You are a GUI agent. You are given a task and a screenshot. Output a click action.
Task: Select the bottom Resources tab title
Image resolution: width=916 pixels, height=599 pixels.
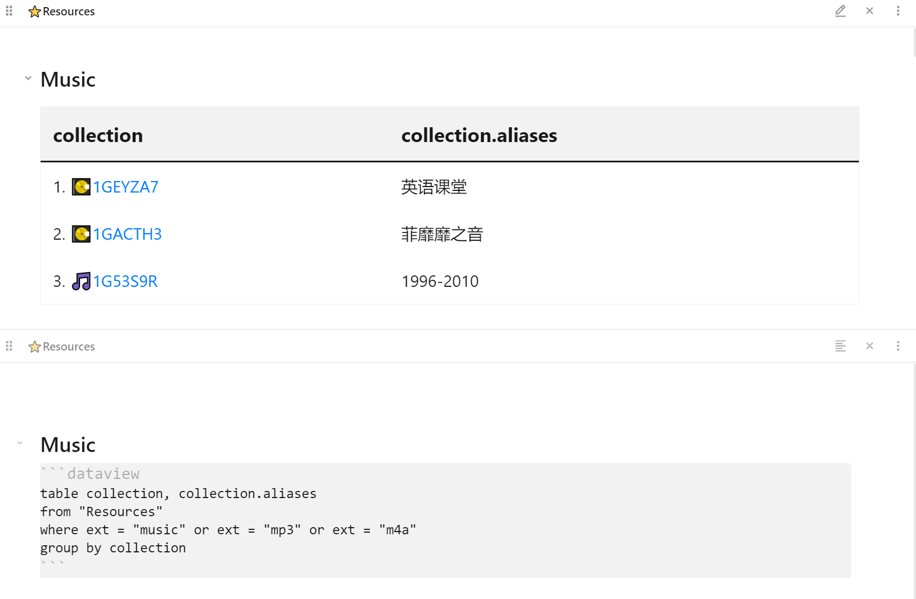69,346
